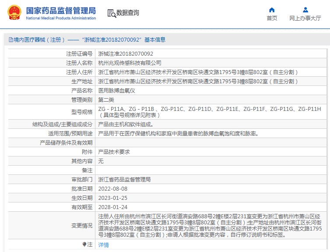Click the 首页 home icon
330x252 pixels.
coord(272,10)
